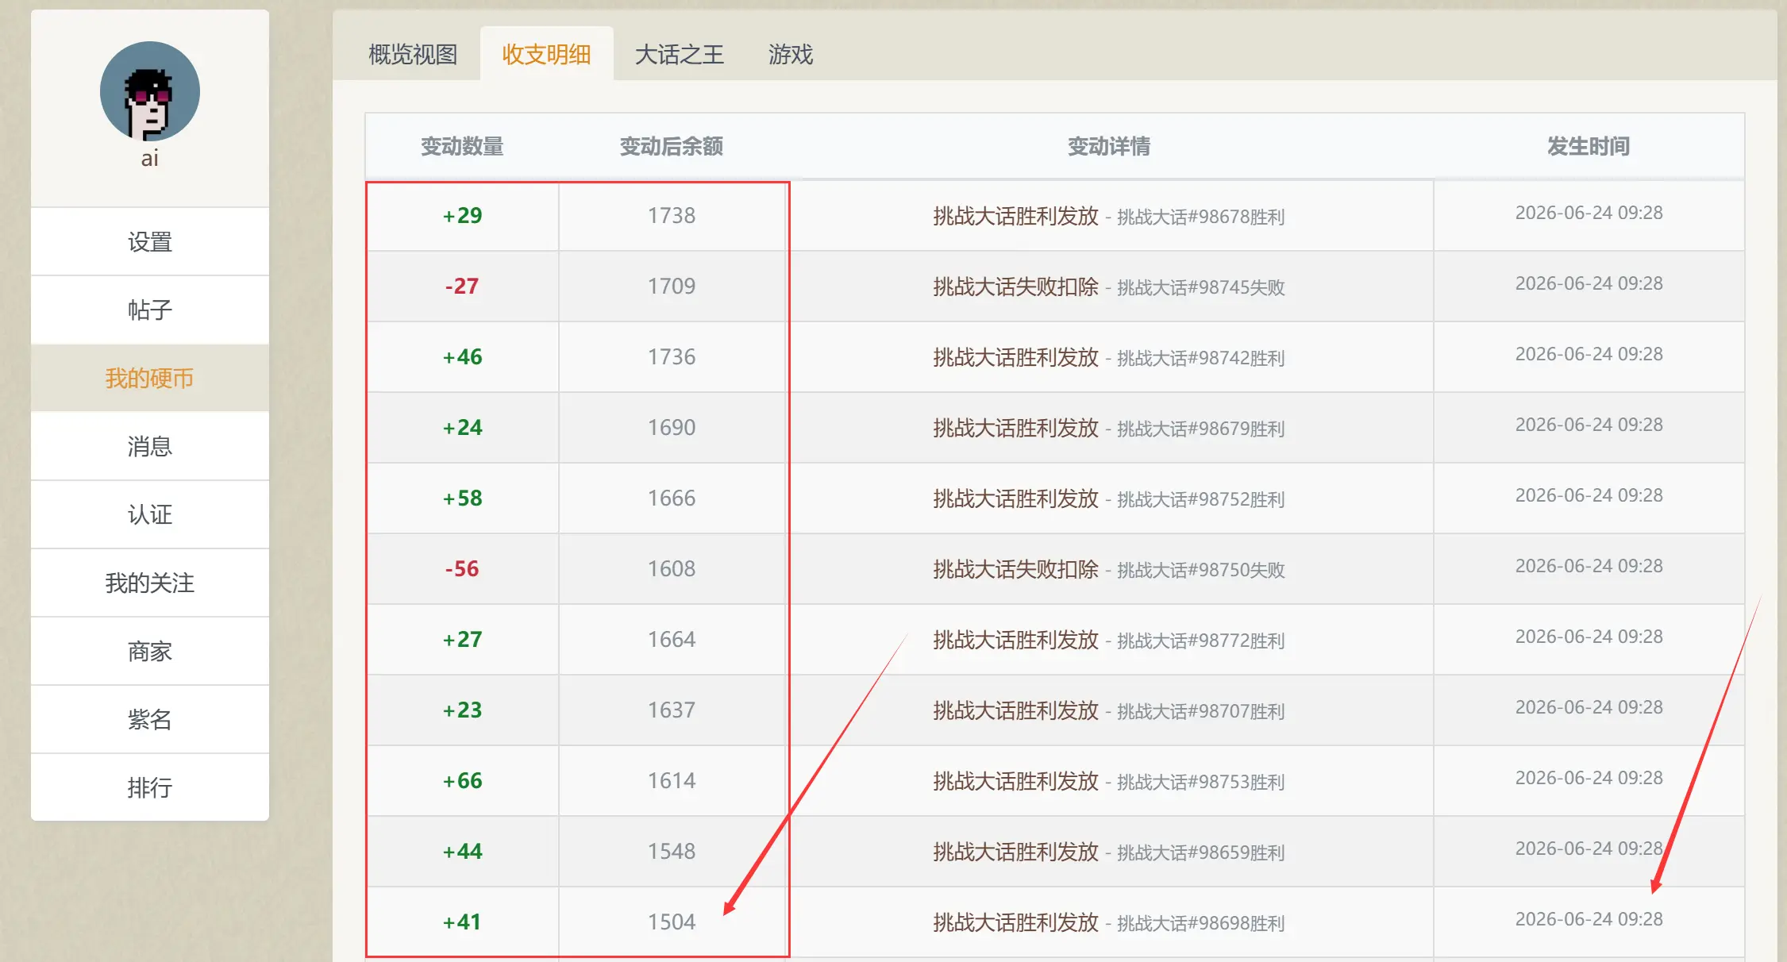Click the timestamp in the #98698 row

1589,919
